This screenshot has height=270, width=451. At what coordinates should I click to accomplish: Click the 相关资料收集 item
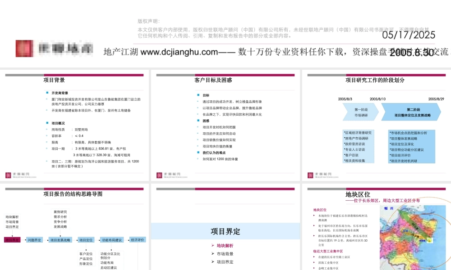pos(354,161)
